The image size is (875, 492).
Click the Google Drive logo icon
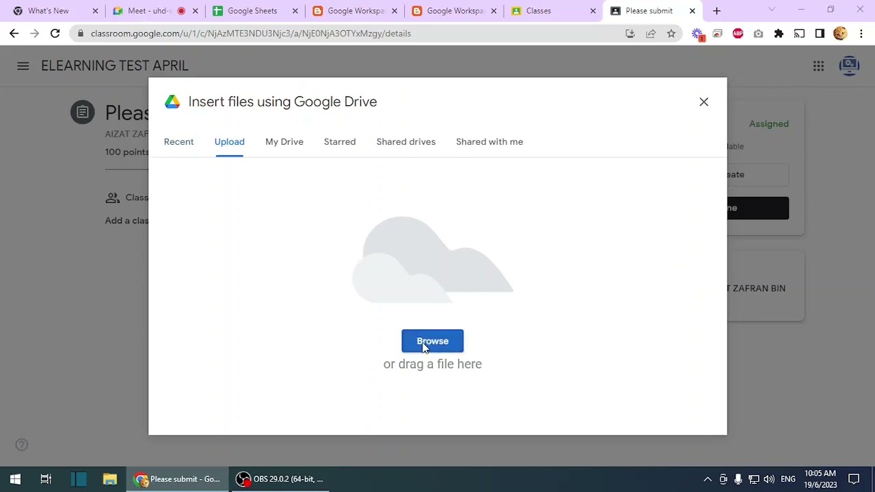click(x=172, y=102)
